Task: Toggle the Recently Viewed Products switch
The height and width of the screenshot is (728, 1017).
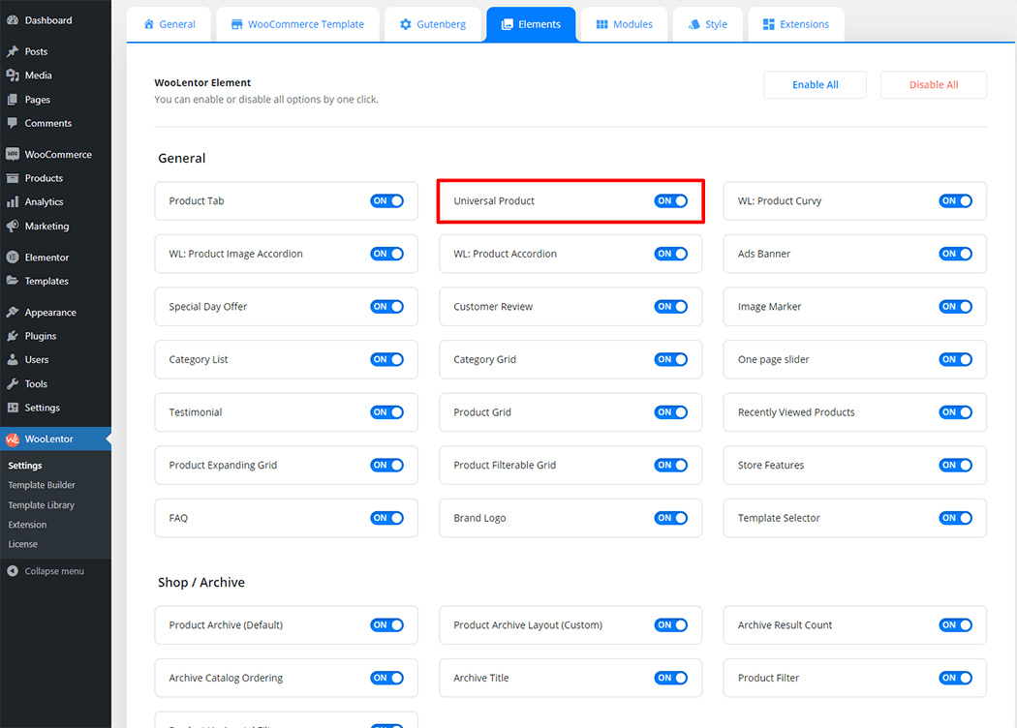Action: pos(955,412)
